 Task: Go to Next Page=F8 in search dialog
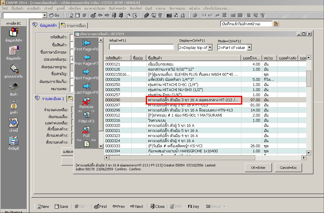pos(86,74)
